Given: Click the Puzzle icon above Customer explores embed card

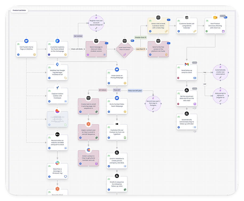Looking at the screenshot, I should coord(57,41).
